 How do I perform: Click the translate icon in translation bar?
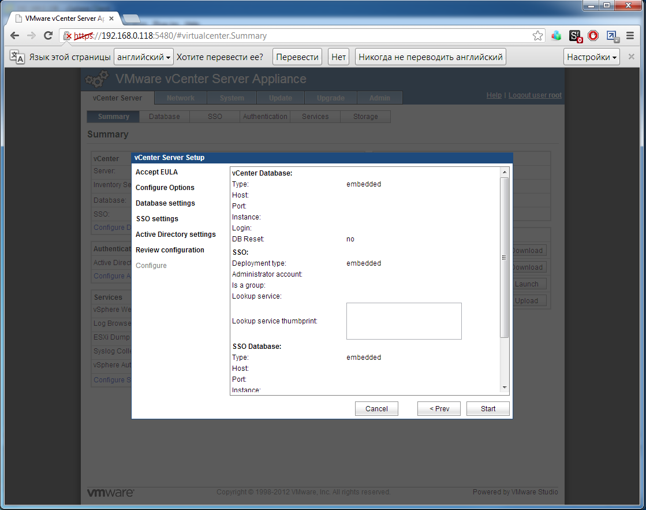17,57
